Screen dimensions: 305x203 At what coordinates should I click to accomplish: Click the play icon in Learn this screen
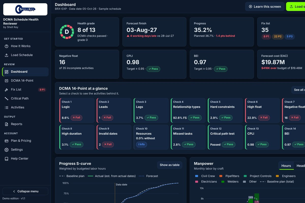(250, 7)
